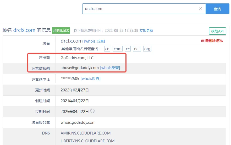231x145 pixels.
Task: Click the 创建时间 row label
Action: point(43,101)
